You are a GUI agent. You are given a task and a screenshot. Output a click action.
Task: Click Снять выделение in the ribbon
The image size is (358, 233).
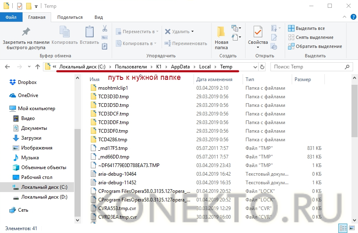311,37
